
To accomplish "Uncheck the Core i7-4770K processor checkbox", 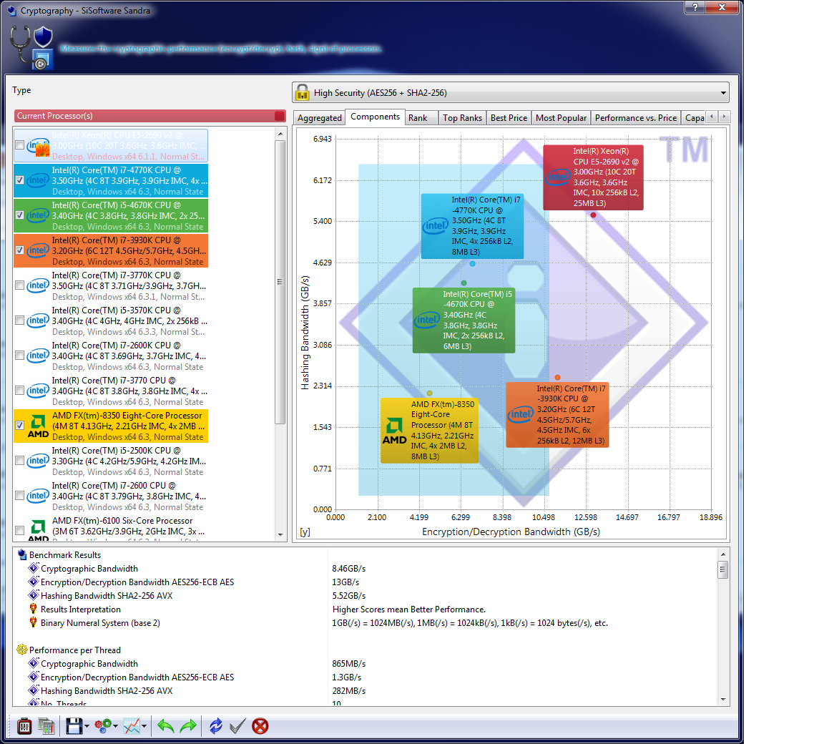I will 19,180.
